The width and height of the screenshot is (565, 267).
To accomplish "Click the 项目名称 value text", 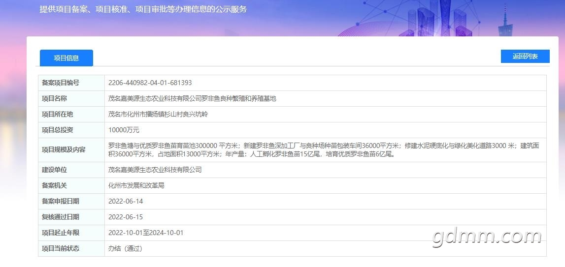I will [192, 99].
